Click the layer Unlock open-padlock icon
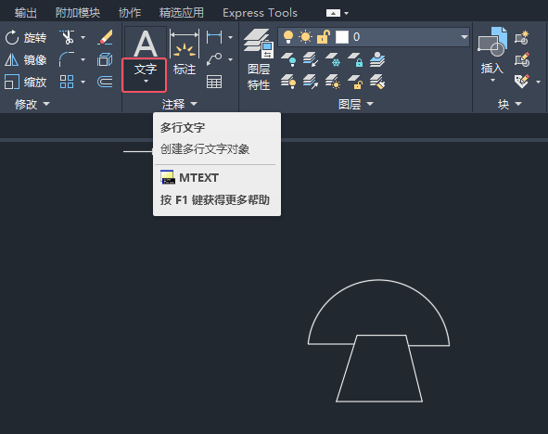Image resolution: width=548 pixels, height=434 pixels. [x=355, y=82]
